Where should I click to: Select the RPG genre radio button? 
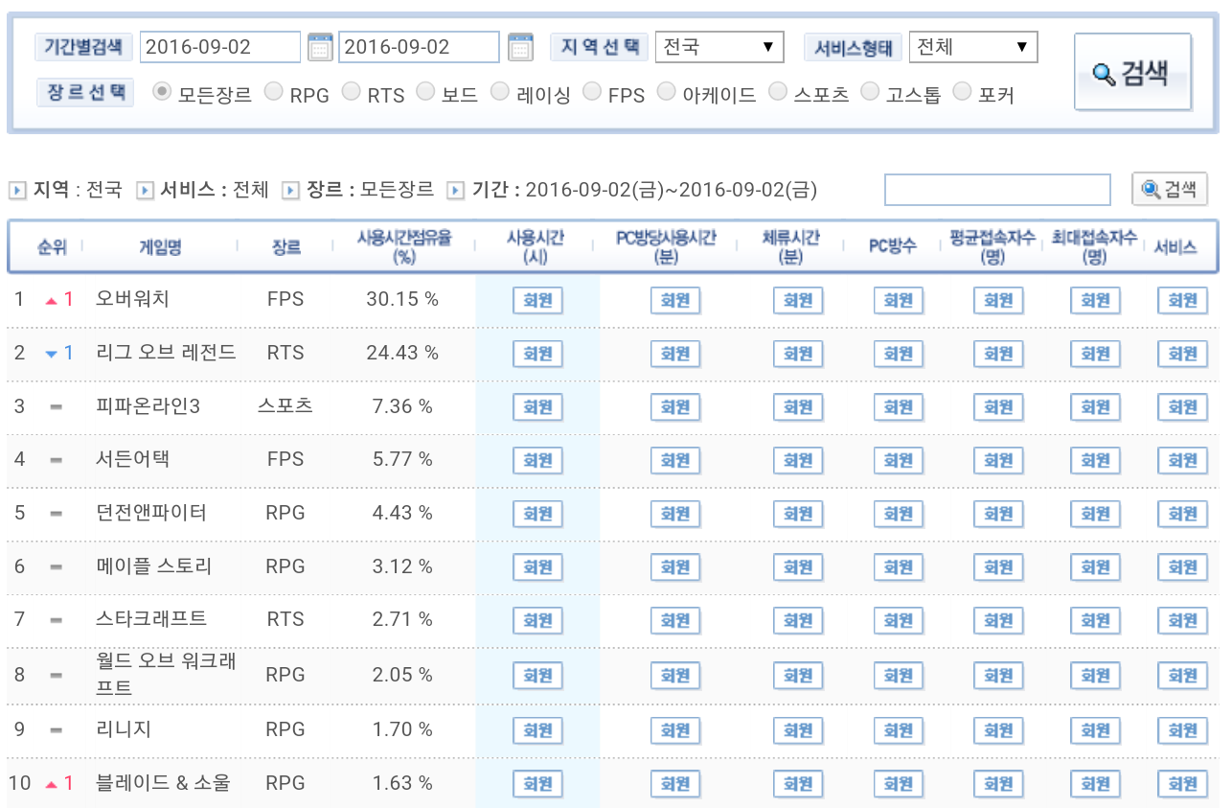pyautogui.click(x=274, y=92)
